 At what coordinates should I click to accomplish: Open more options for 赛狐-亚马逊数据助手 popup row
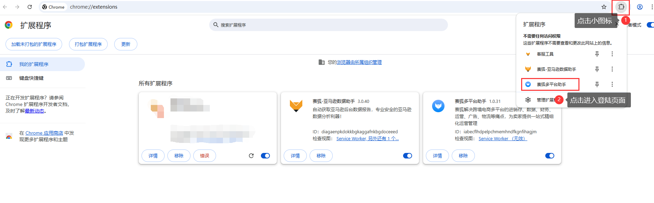[612, 69]
